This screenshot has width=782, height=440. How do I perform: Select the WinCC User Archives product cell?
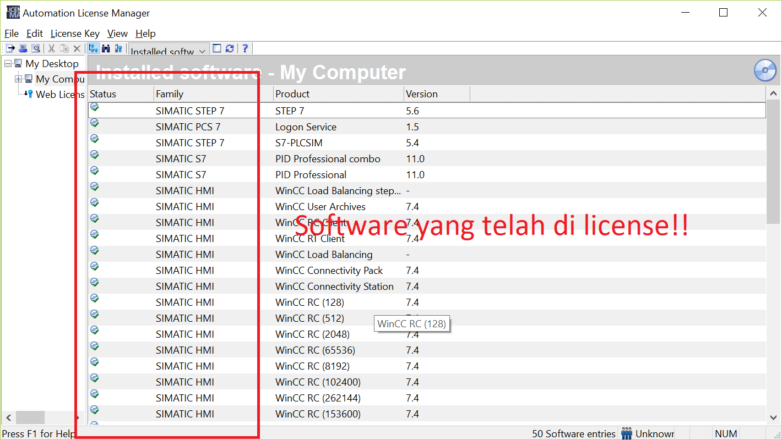(321, 206)
